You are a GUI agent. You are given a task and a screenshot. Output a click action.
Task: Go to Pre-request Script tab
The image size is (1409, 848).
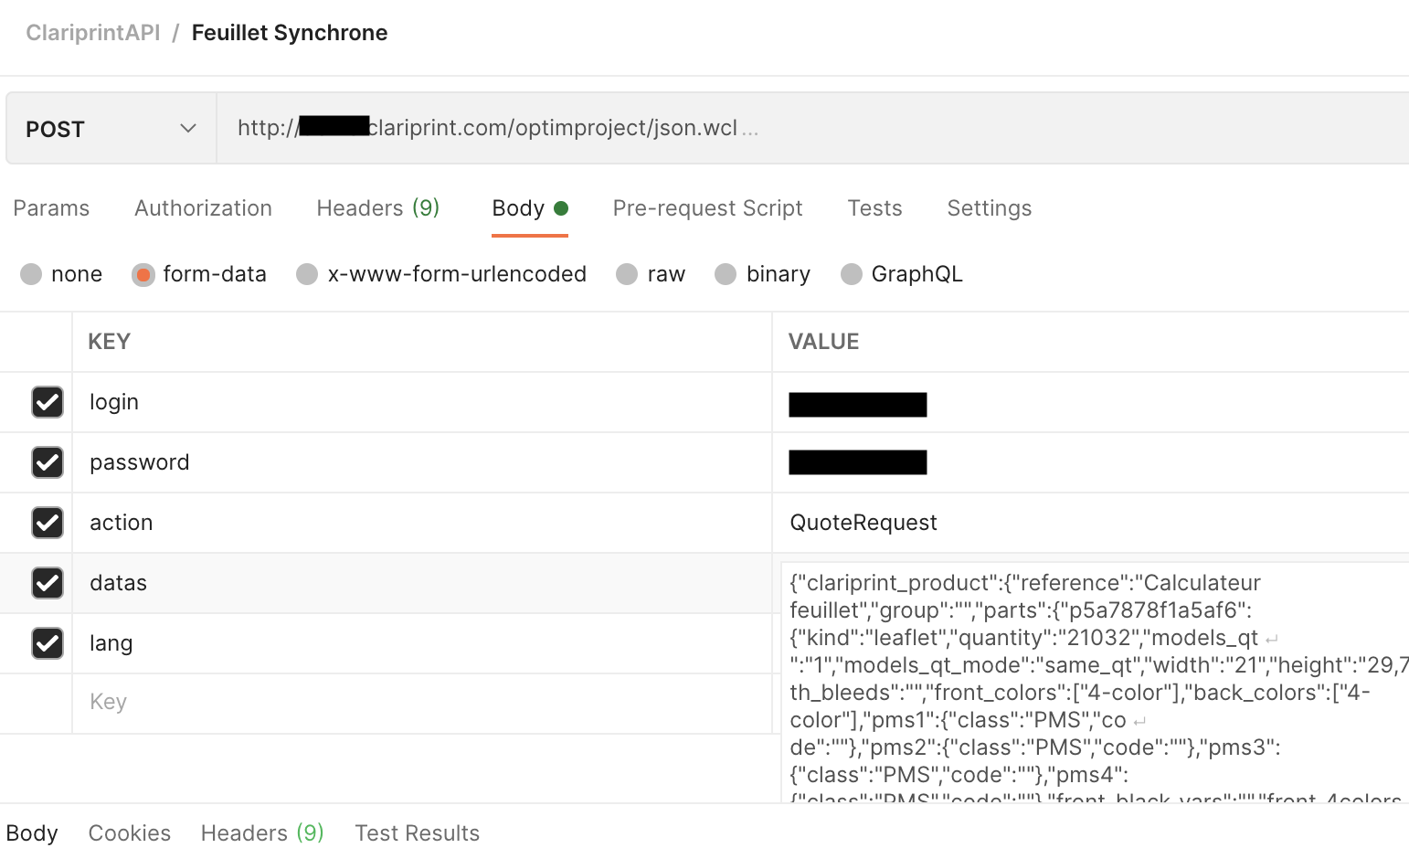coord(707,208)
